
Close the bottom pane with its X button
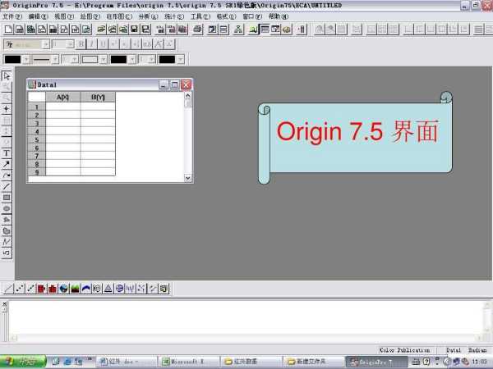(4, 304)
